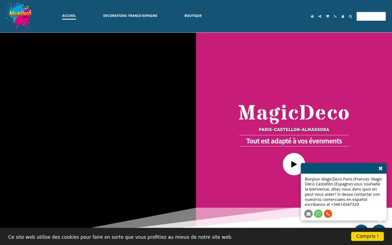
Task: Click the orange call icon in the popup
Action: pos(328,214)
